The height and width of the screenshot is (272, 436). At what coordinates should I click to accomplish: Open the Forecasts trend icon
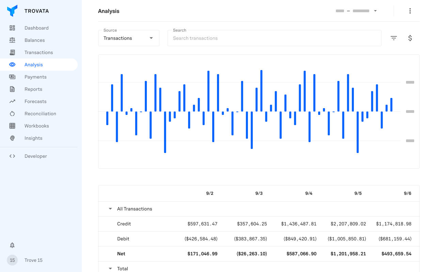click(12, 101)
